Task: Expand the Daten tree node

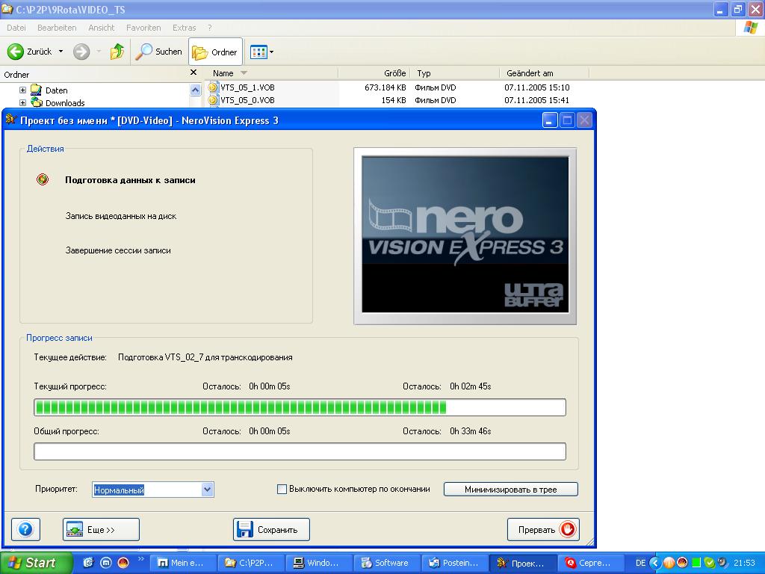Action: (x=22, y=90)
